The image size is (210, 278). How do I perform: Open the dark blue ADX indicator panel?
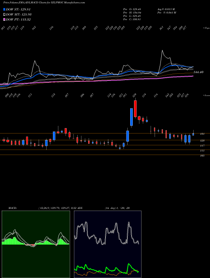click(x=108, y=244)
